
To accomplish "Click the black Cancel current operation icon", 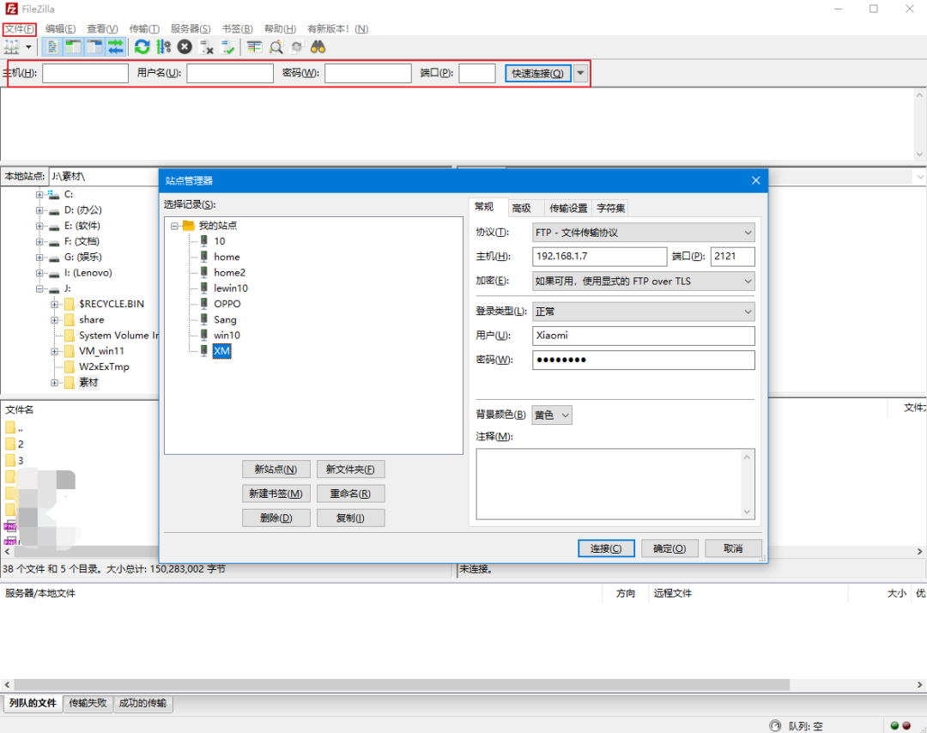I will point(185,46).
